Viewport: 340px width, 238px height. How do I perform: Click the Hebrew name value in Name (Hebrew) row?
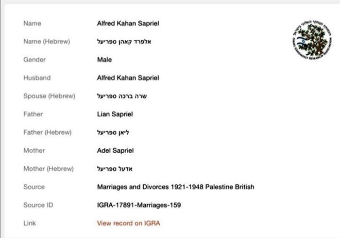click(x=124, y=42)
